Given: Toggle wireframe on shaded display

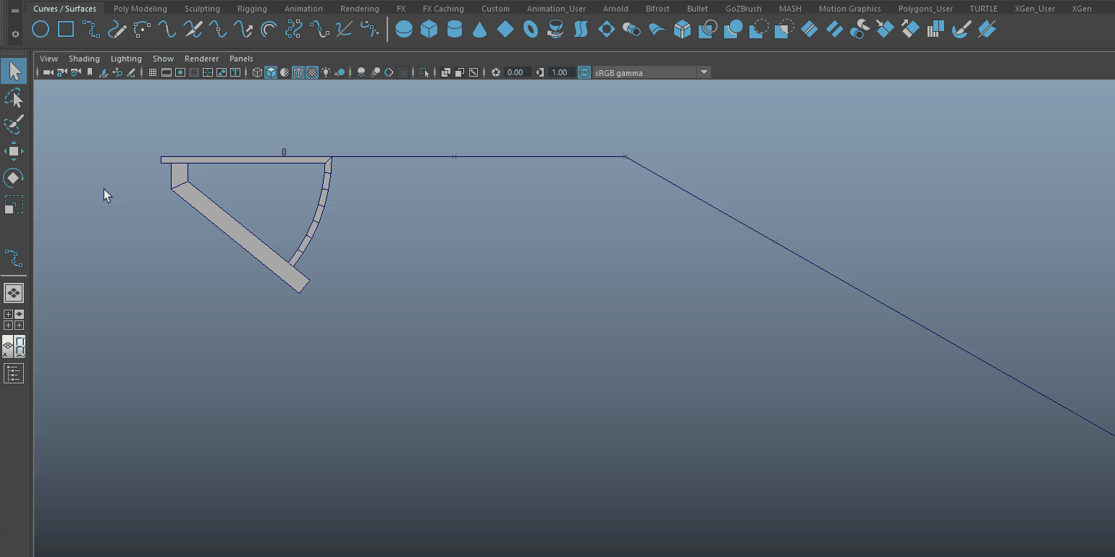Looking at the screenshot, I should tap(298, 72).
